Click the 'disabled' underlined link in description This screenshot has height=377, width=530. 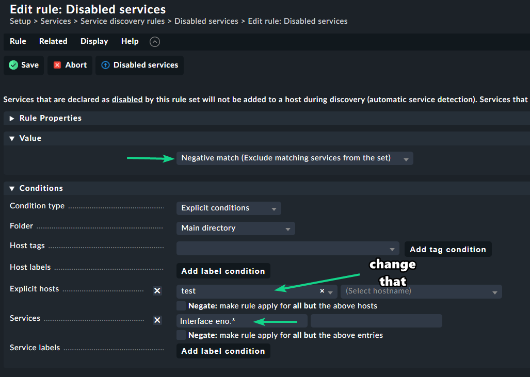tap(127, 100)
